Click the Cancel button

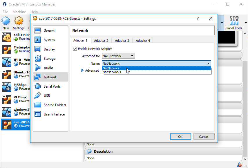click(x=204, y=137)
